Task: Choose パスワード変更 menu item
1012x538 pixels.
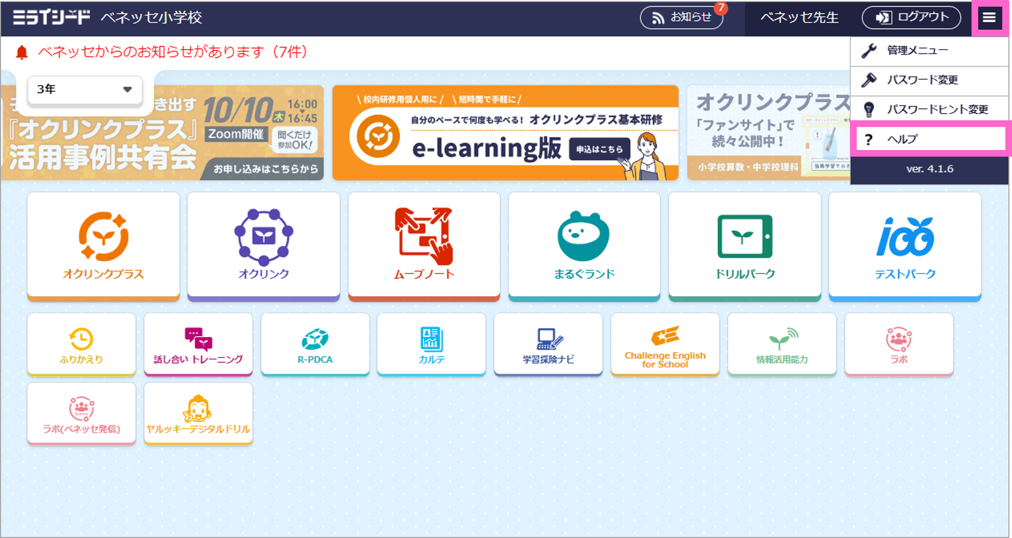Action: (929, 80)
